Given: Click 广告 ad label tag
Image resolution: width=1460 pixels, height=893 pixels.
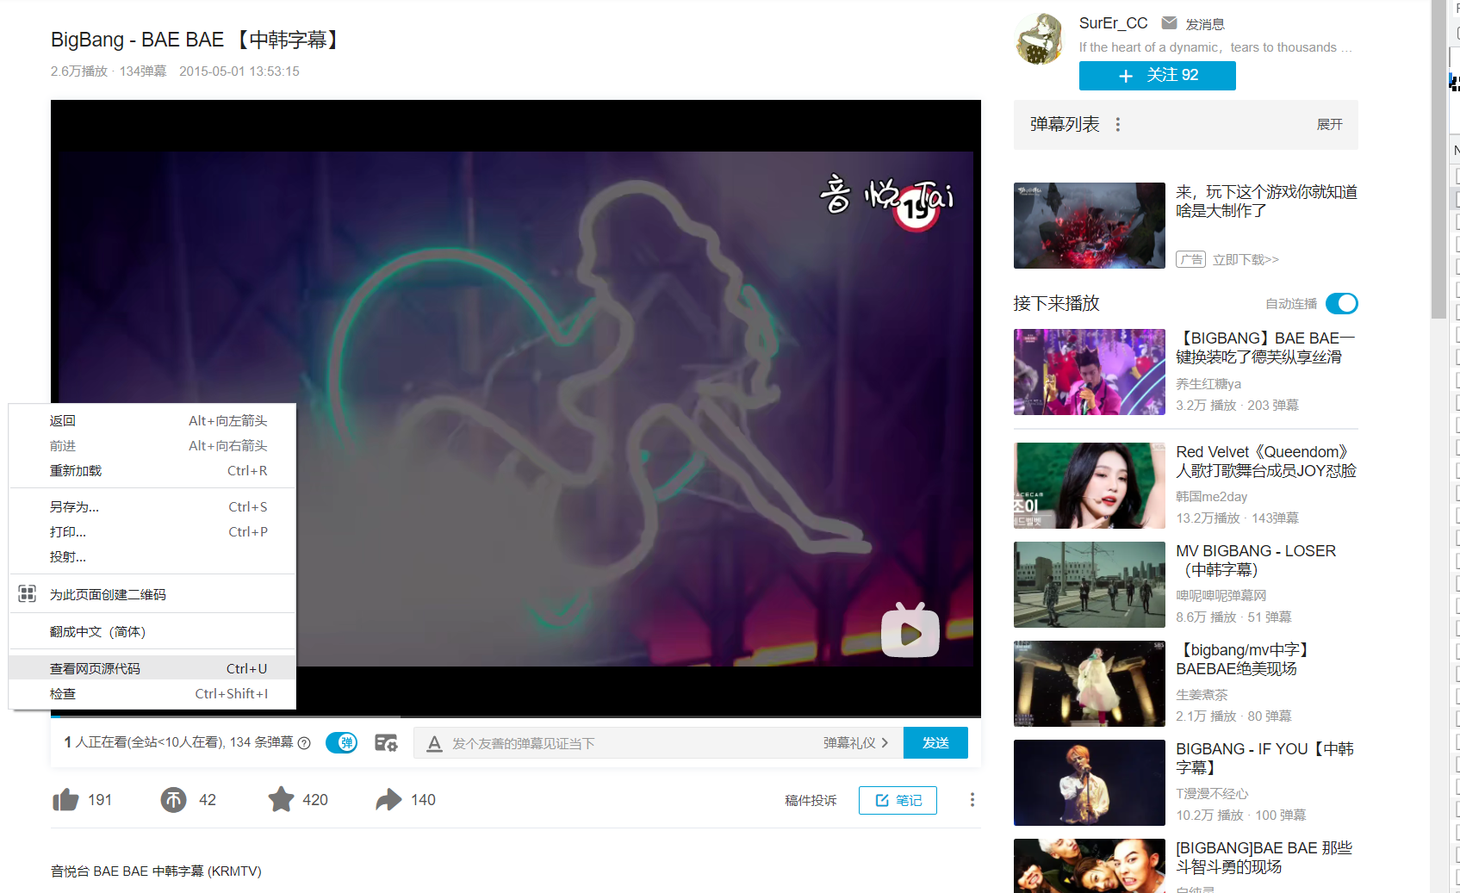Looking at the screenshot, I should [1190, 259].
